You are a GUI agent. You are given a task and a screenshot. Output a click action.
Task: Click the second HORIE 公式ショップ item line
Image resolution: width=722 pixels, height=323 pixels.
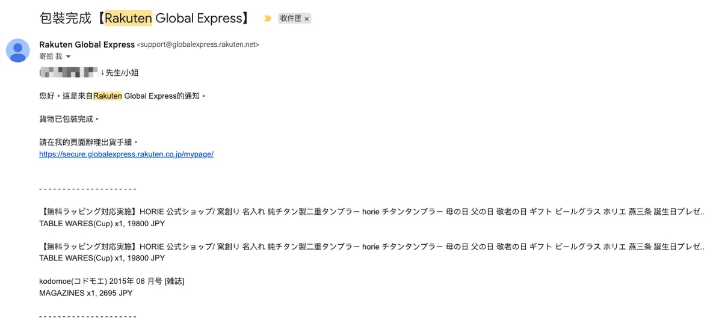371,247
